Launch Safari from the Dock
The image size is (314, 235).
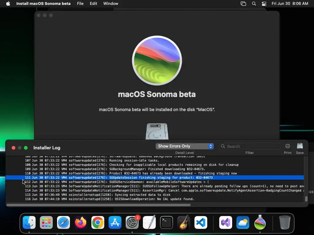63,222
